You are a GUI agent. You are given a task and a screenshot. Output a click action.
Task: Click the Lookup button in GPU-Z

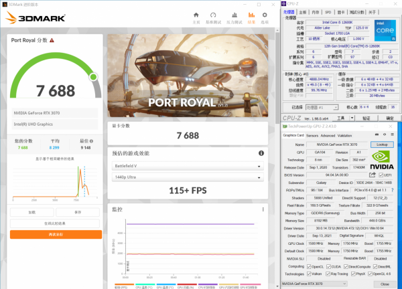pyautogui.click(x=382, y=144)
